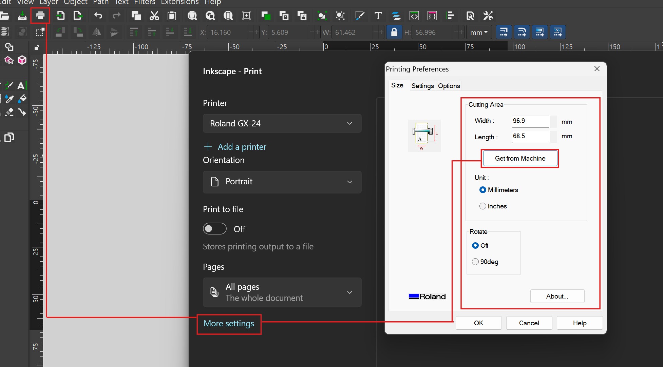Open the Path menu

tap(101, 2)
